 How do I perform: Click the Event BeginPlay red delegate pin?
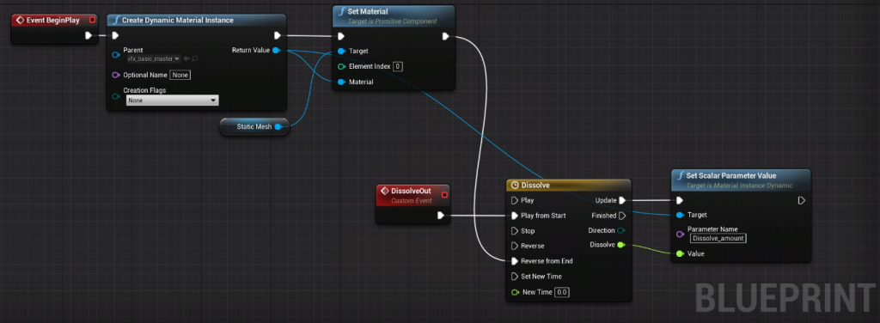(x=93, y=21)
